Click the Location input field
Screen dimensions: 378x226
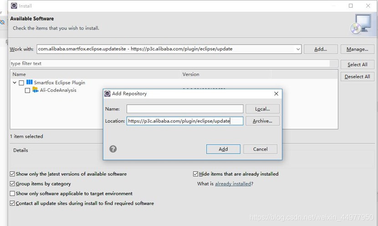(185, 121)
